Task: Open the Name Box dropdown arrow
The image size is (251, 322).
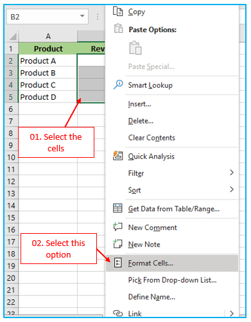Action: (x=82, y=16)
